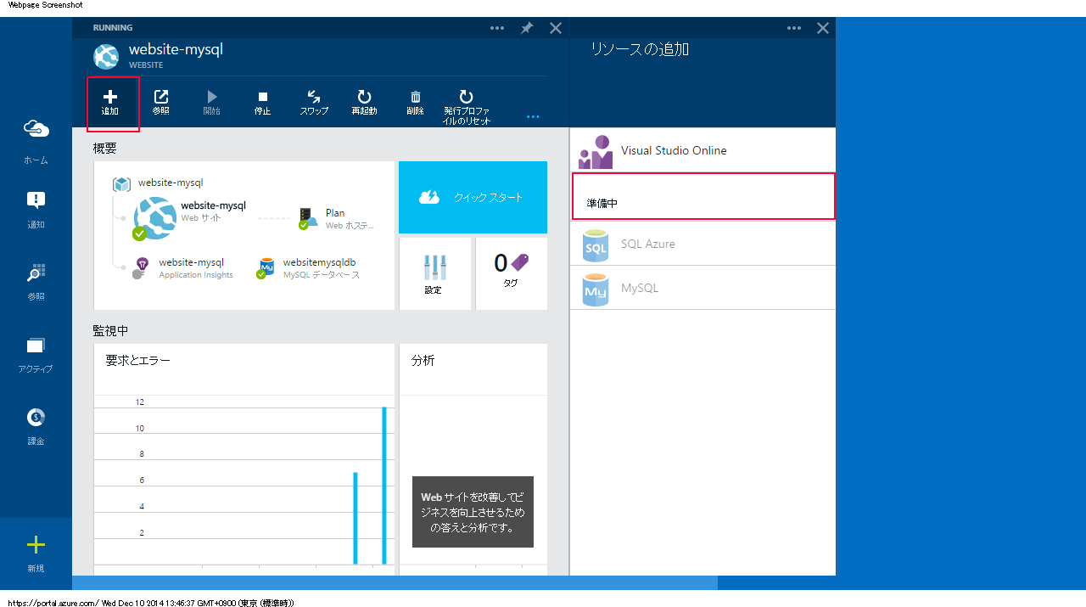The width and height of the screenshot is (1086, 607).
Task: Click the horizontal scrollbar at bottom
Action: 395,582
